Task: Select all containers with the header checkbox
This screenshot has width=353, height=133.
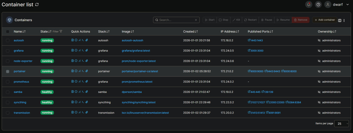Action: pyautogui.click(x=8, y=32)
